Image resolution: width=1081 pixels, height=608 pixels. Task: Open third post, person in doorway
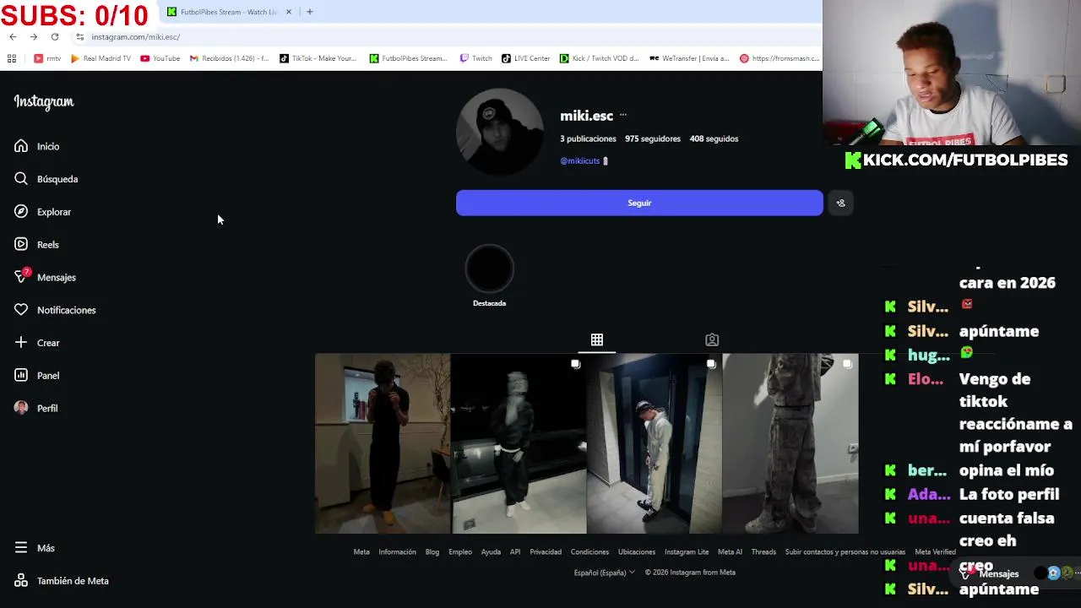[x=655, y=444]
